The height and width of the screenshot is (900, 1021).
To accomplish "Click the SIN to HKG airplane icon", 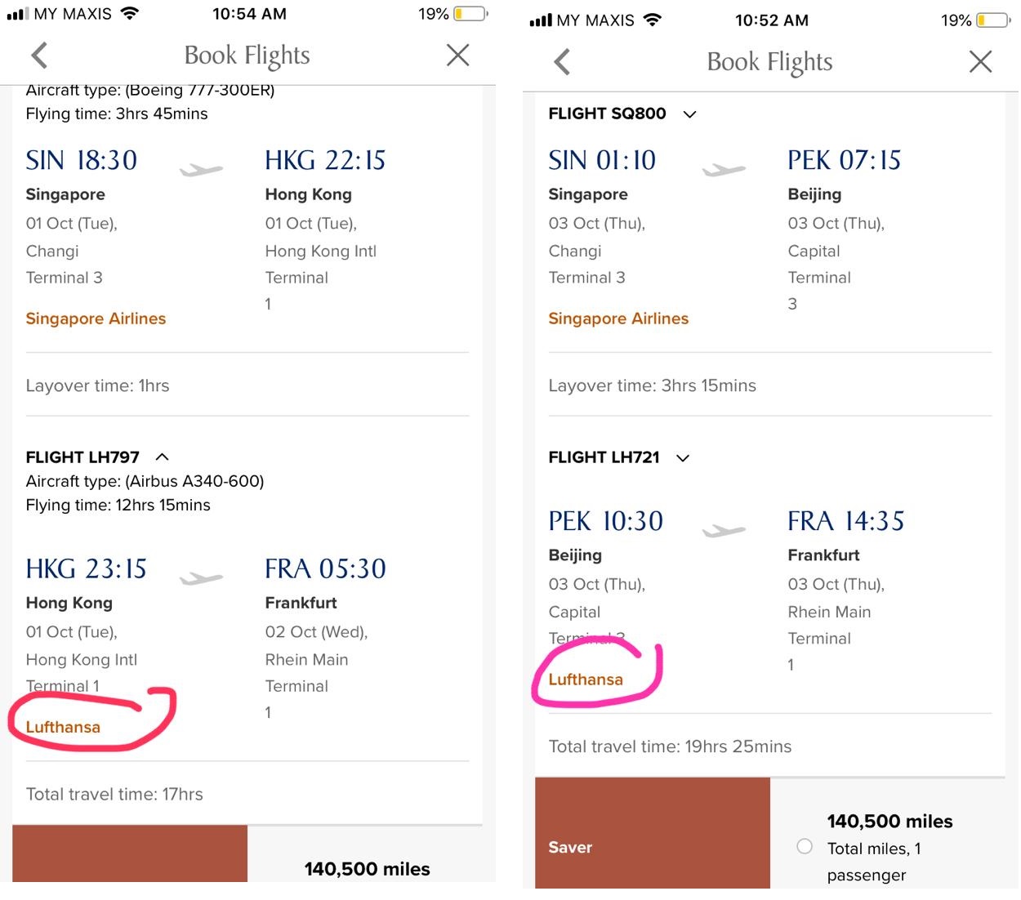I will (x=201, y=170).
